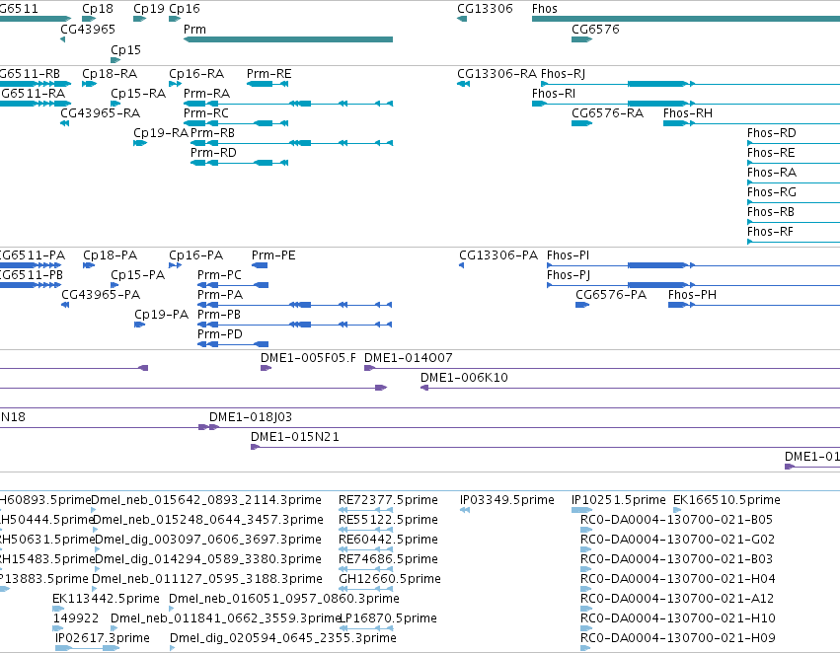Select the CG6576-PA protein glyph
This screenshot has height=653, width=840.
click(x=582, y=305)
